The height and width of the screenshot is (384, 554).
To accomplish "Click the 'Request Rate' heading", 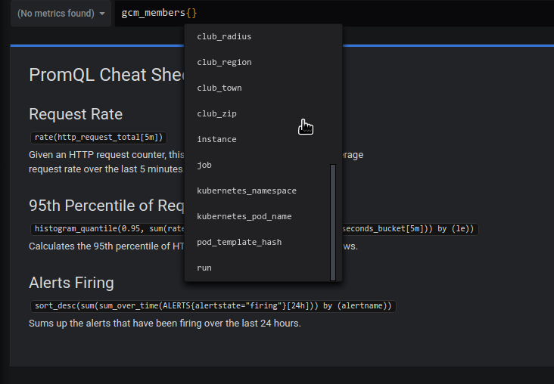I will pos(76,114).
